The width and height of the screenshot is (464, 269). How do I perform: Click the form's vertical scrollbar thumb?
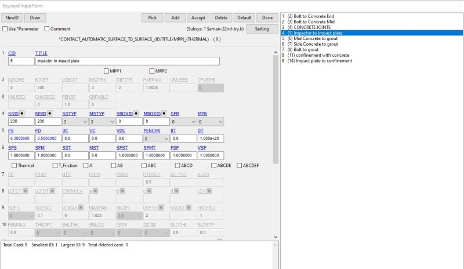tap(275, 110)
